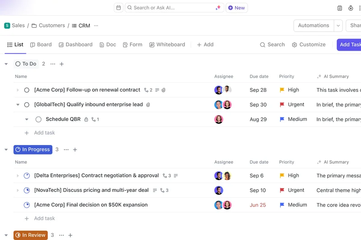Open the Dashboard tab
The width and height of the screenshot is (361, 240).
click(75, 45)
